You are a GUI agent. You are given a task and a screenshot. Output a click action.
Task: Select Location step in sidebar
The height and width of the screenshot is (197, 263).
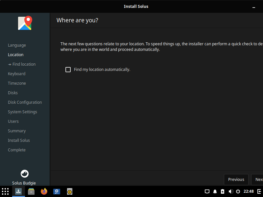(15, 55)
